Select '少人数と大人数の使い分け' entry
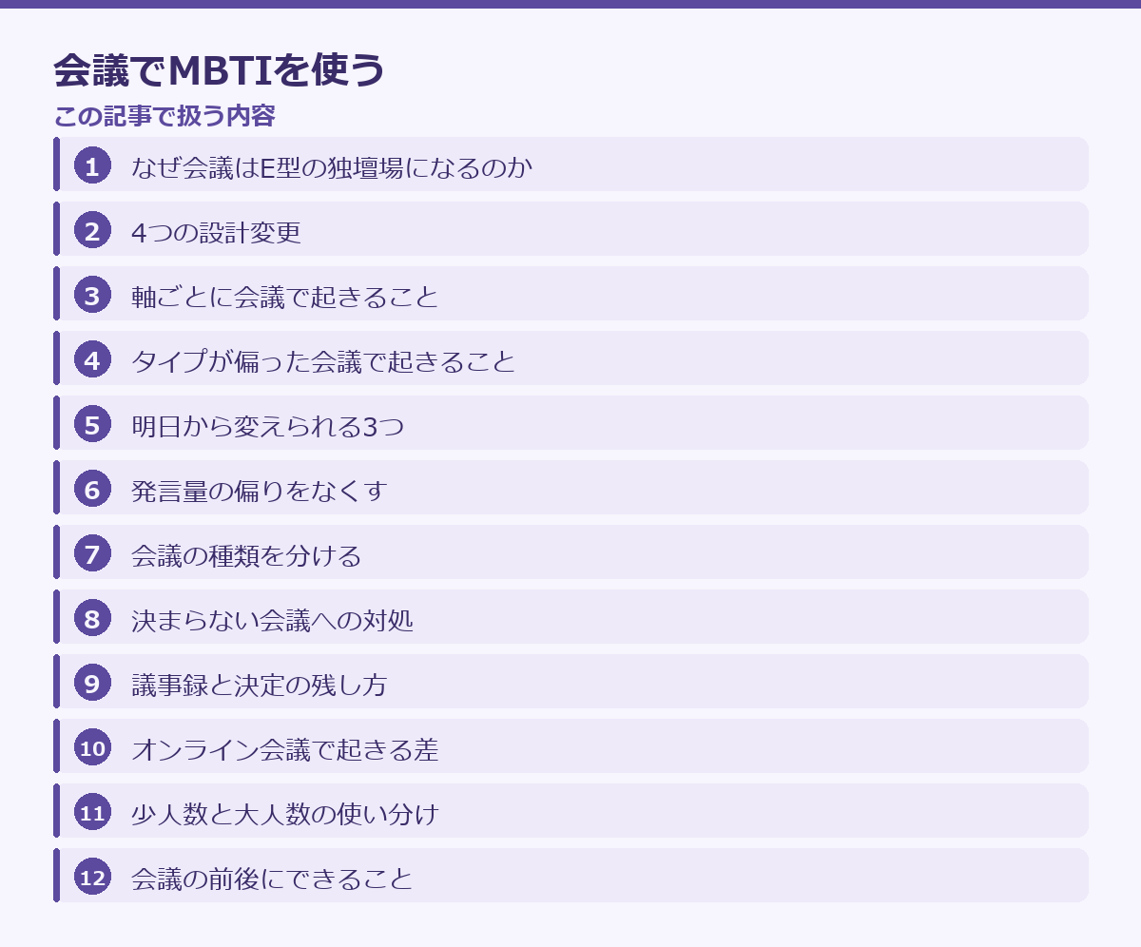Image resolution: width=1141 pixels, height=947 pixels. [570, 810]
